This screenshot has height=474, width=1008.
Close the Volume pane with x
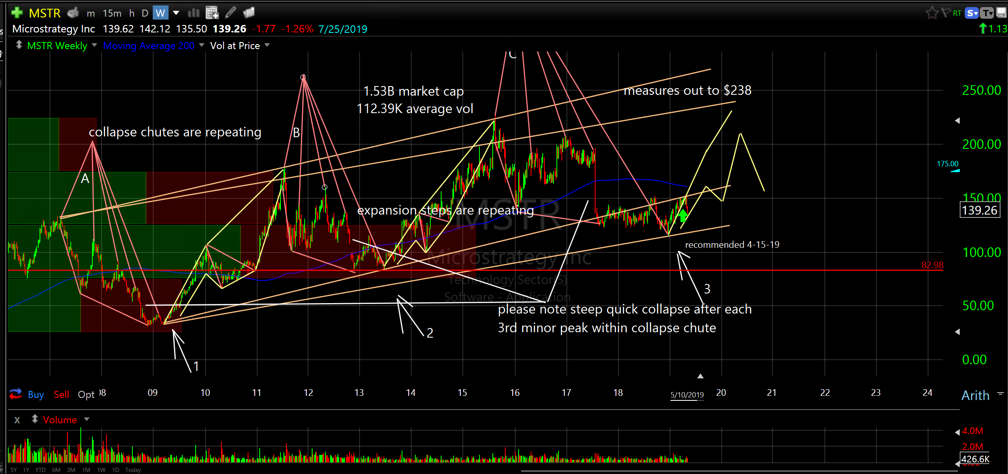[17, 420]
